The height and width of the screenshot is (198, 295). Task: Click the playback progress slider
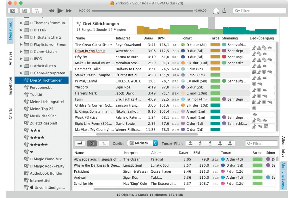142,11
